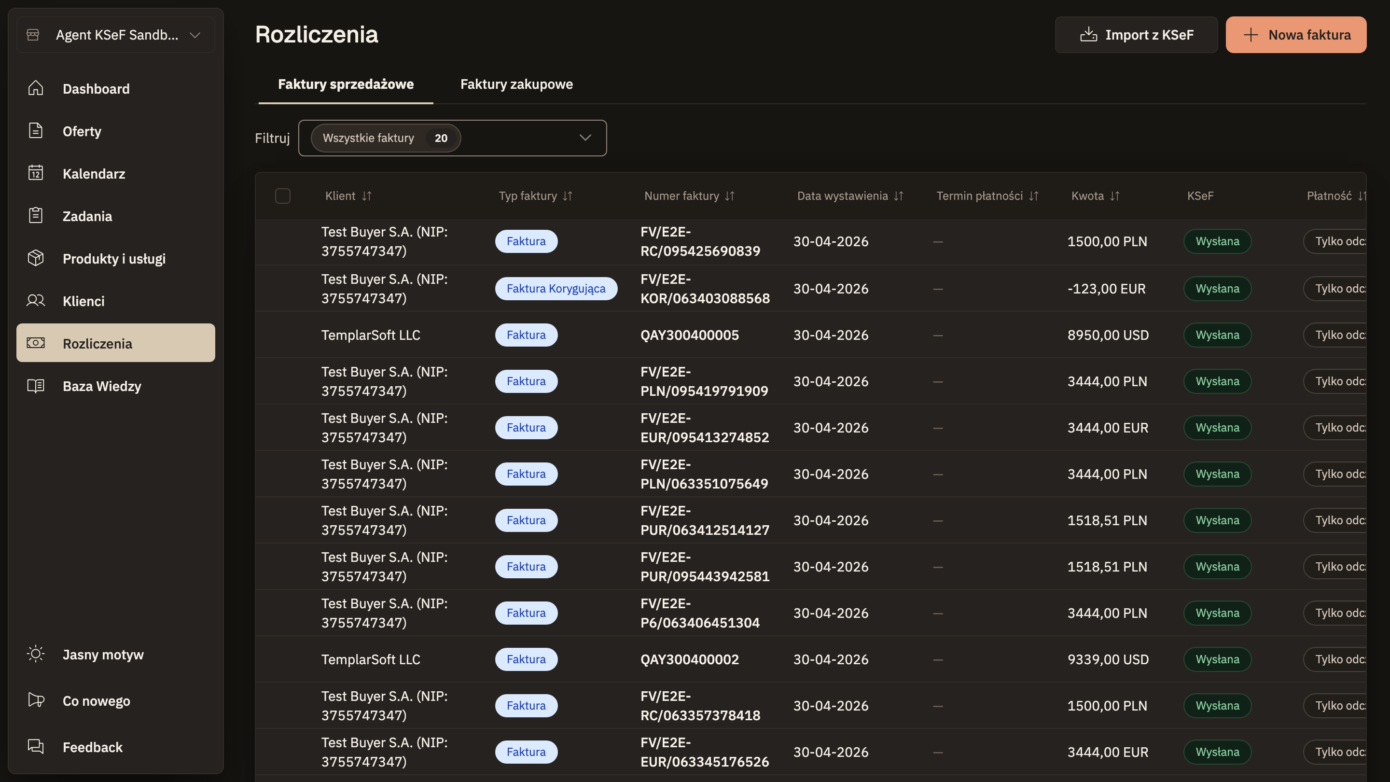Click the store icon beside Agent KSeF Sandb...
The height and width of the screenshot is (782, 1390).
[33, 35]
